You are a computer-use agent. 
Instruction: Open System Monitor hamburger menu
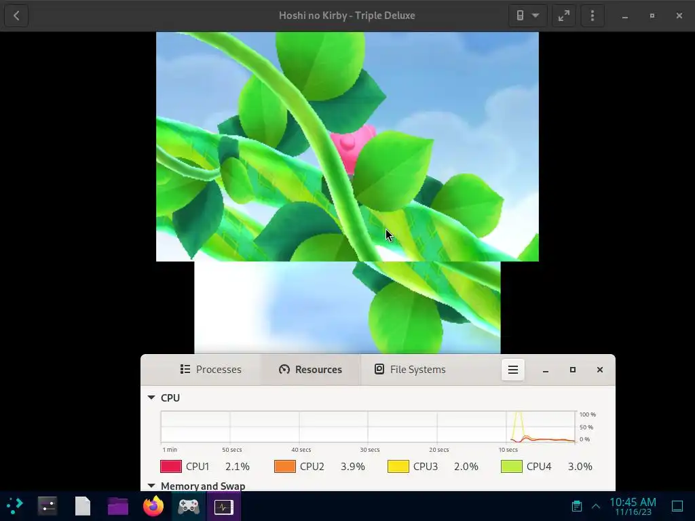[x=513, y=370]
